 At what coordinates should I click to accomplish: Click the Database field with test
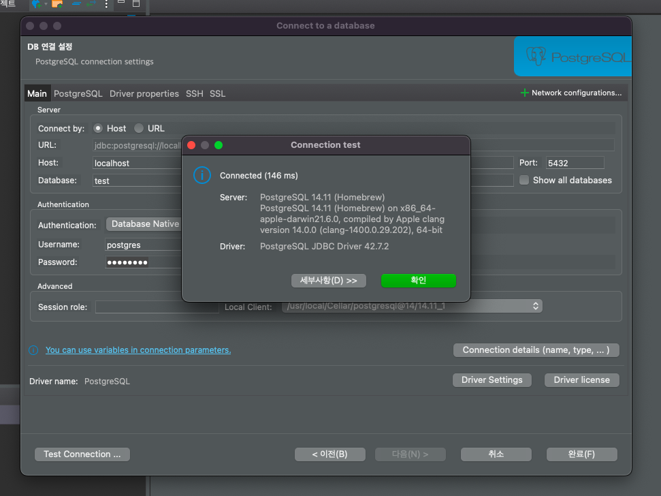point(137,181)
